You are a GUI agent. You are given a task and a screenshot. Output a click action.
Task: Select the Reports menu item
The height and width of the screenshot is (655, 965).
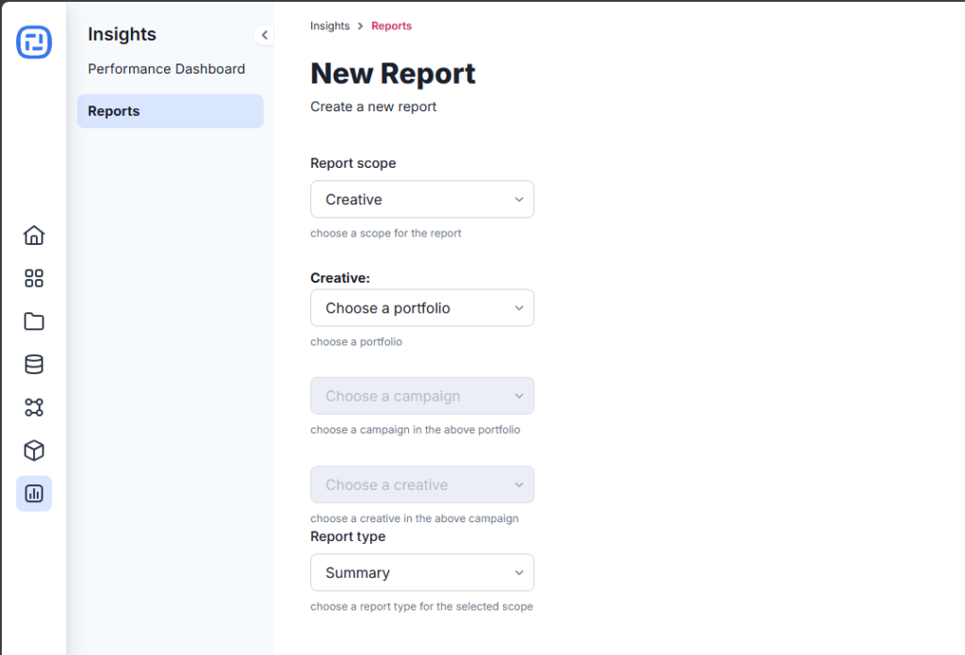(171, 111)
